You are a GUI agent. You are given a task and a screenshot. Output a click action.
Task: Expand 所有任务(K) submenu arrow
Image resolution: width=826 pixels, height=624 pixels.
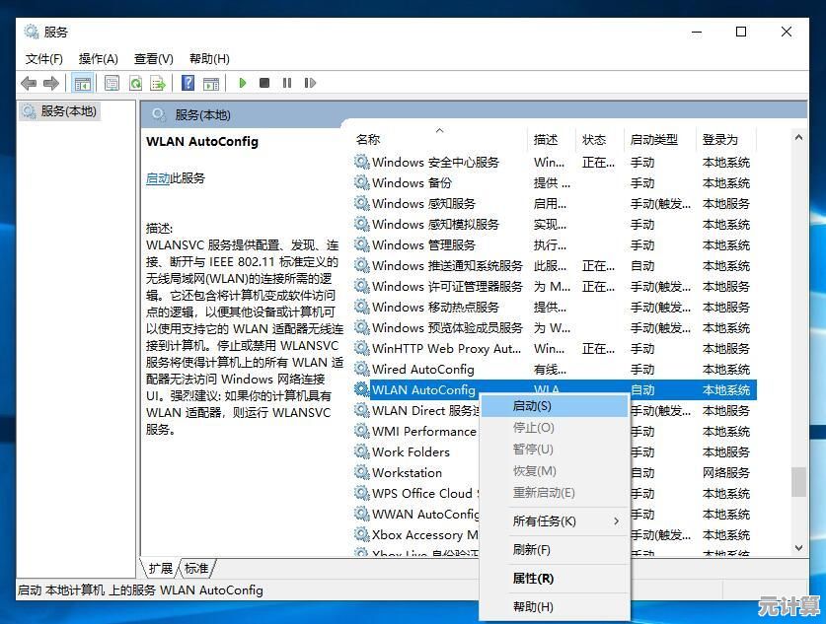coord(617,520)
